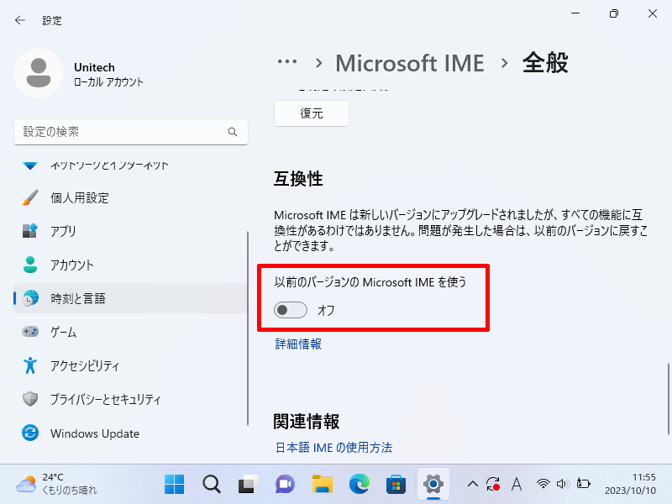The height and width of the screenshot is (504, 672).
Task: Click the user avatar picture
Action: 39,73
